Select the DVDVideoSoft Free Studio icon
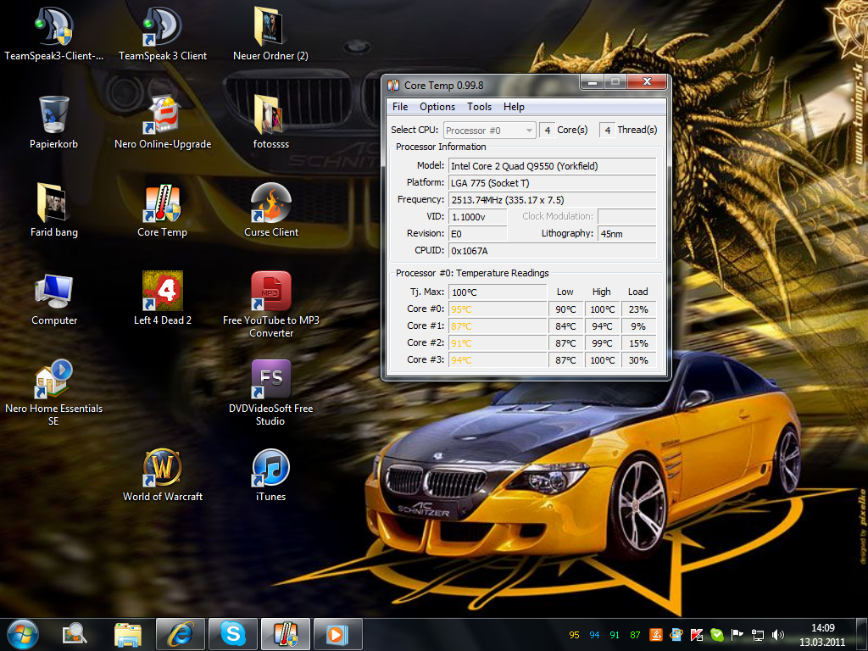Image resolution: width=868 pixels, height=651 pixels. click(270, 392)
